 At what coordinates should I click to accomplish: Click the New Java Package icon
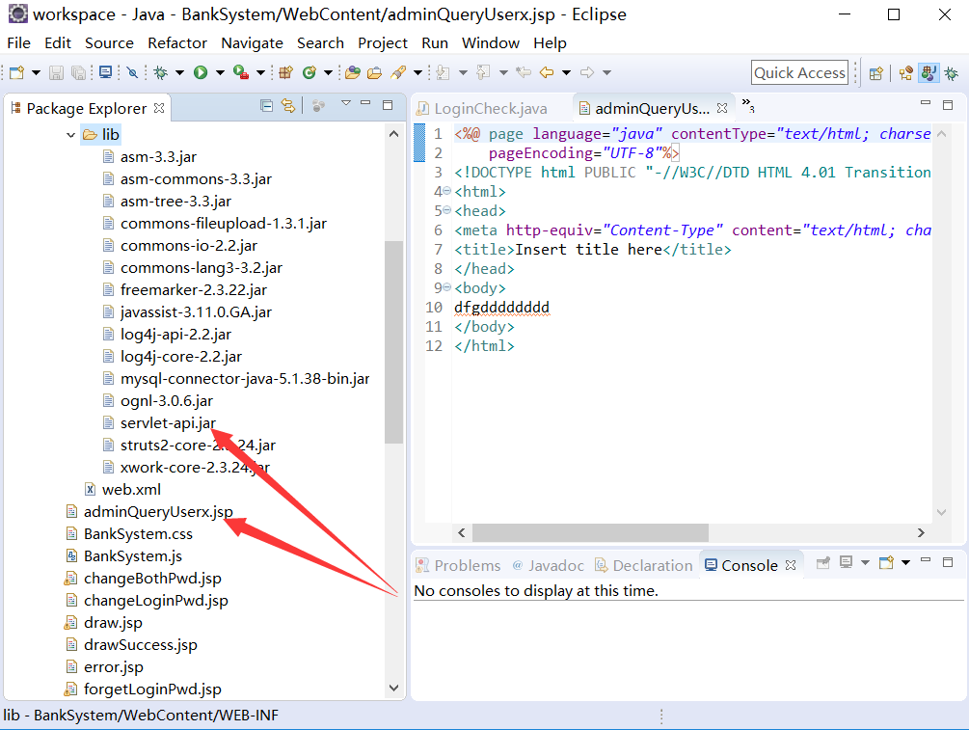click(284, 73)
